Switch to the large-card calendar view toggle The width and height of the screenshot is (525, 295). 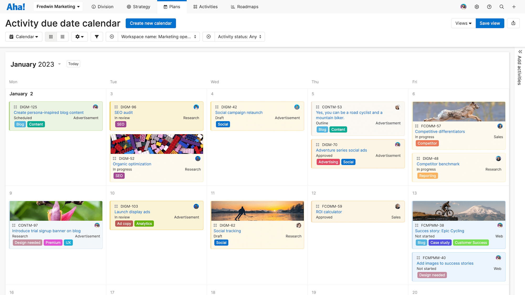point(51,37)
